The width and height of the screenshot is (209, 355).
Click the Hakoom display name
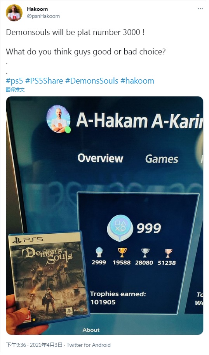point(37,9)
